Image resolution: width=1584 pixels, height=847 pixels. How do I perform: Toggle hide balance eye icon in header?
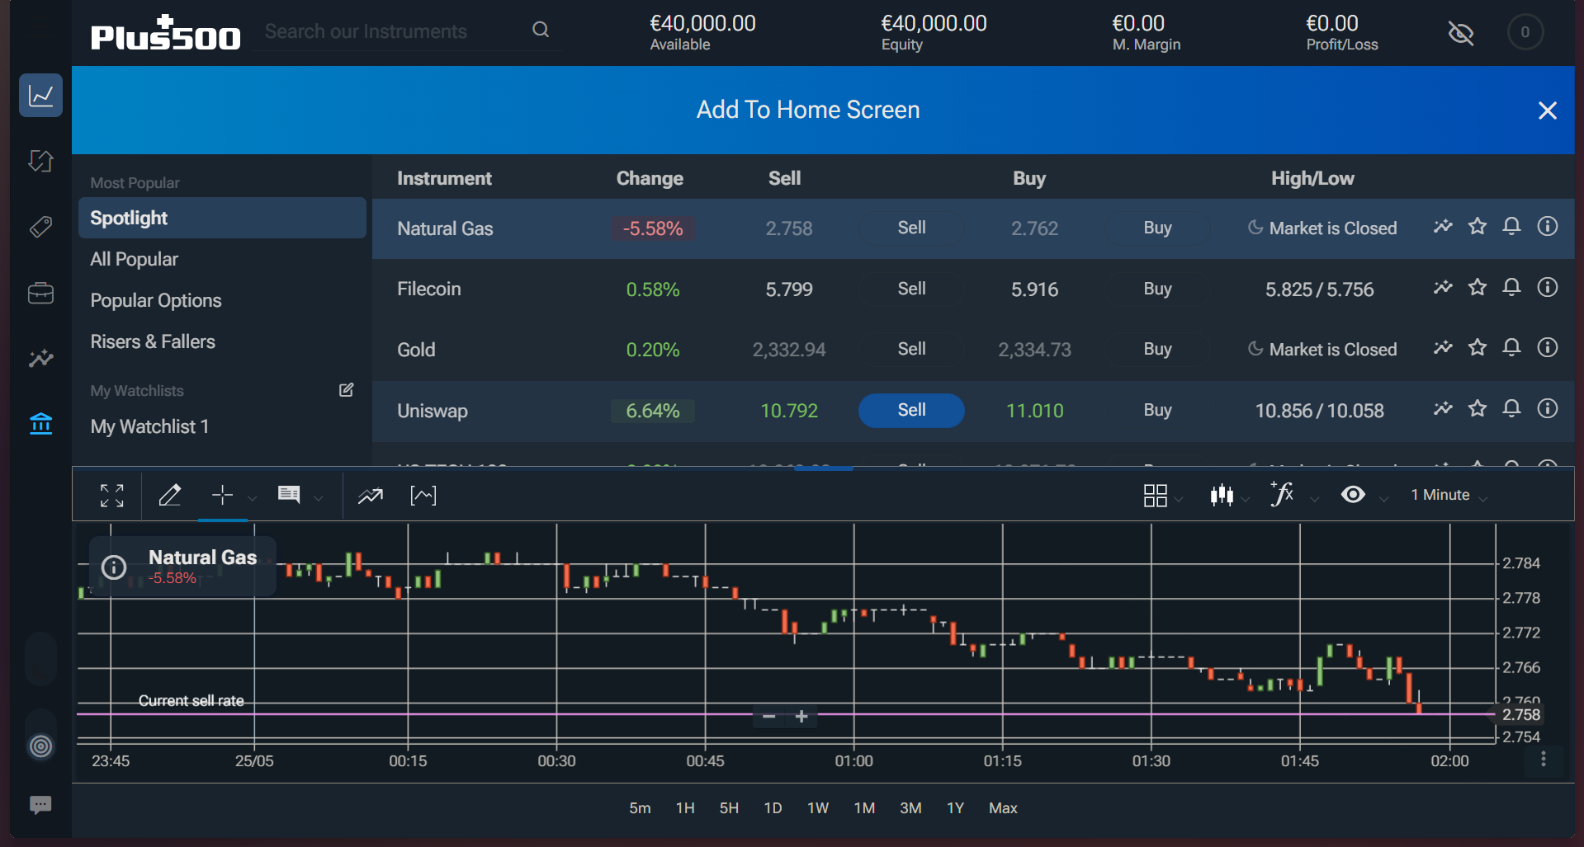click(1460, 33)
